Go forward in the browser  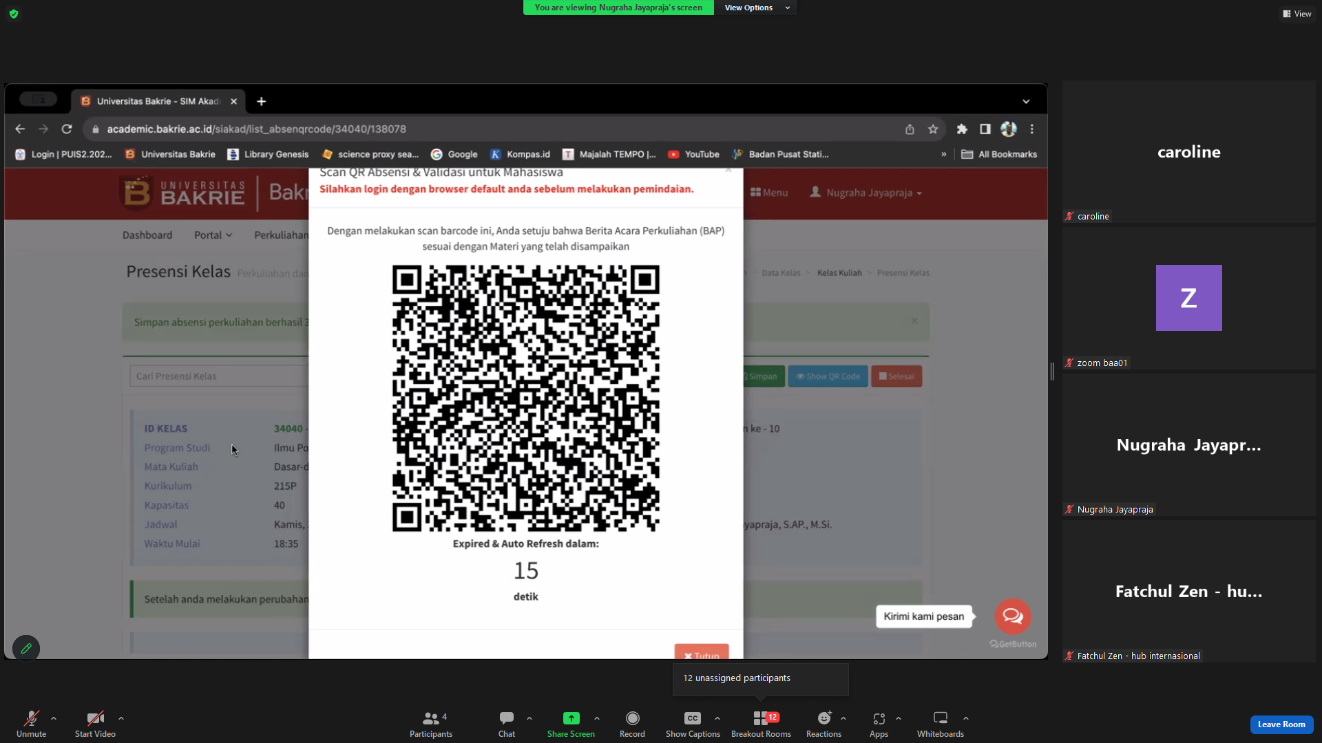(43, 129)
